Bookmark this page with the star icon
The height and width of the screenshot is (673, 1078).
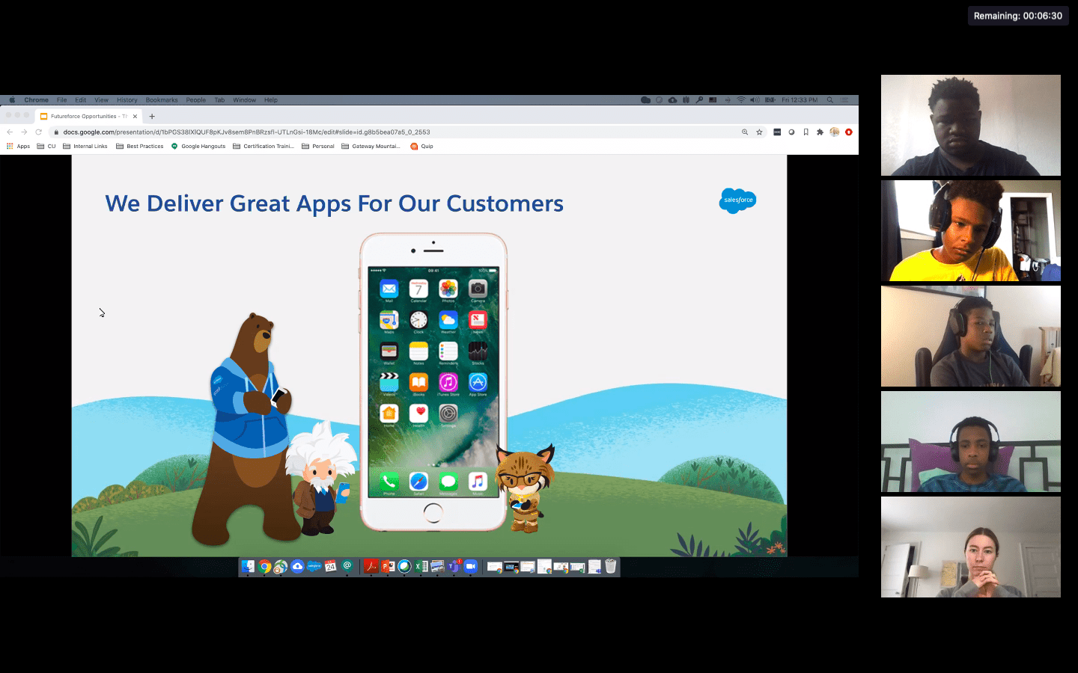click(x=759, y=132)
